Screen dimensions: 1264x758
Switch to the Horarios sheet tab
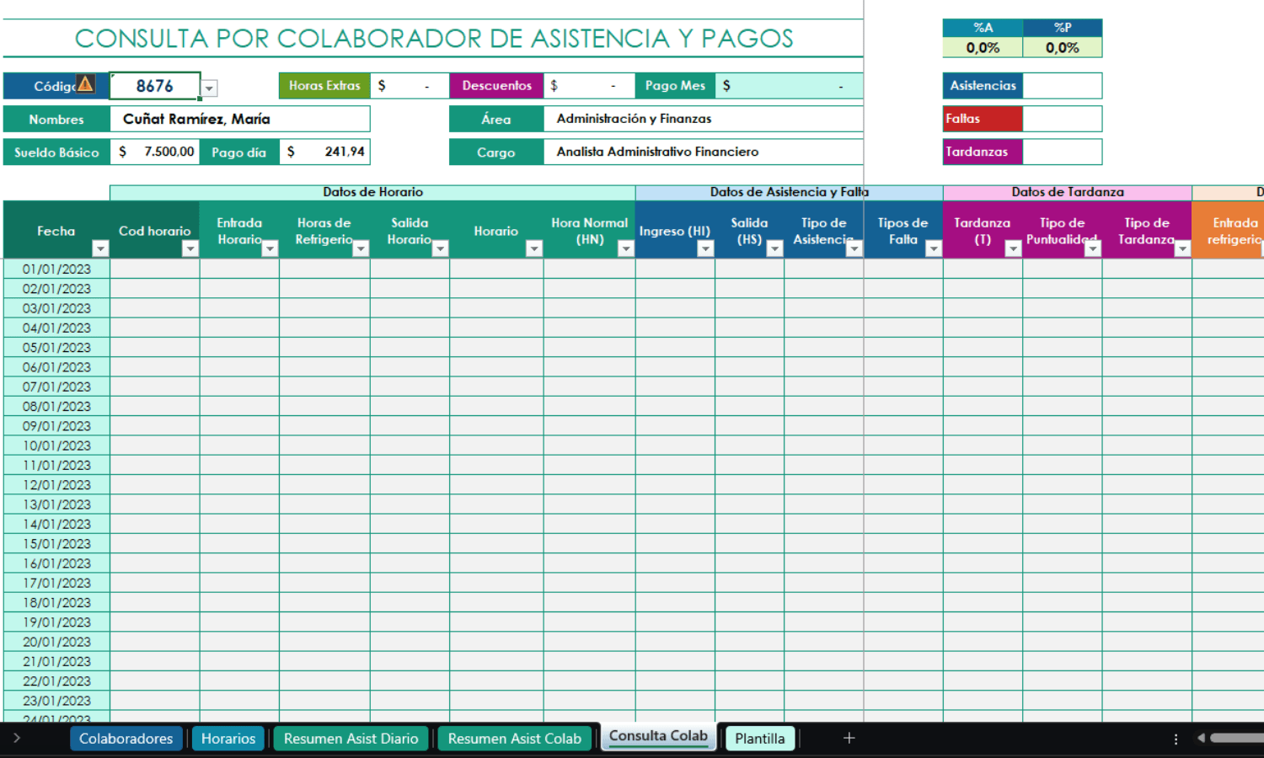click(228, 739)
